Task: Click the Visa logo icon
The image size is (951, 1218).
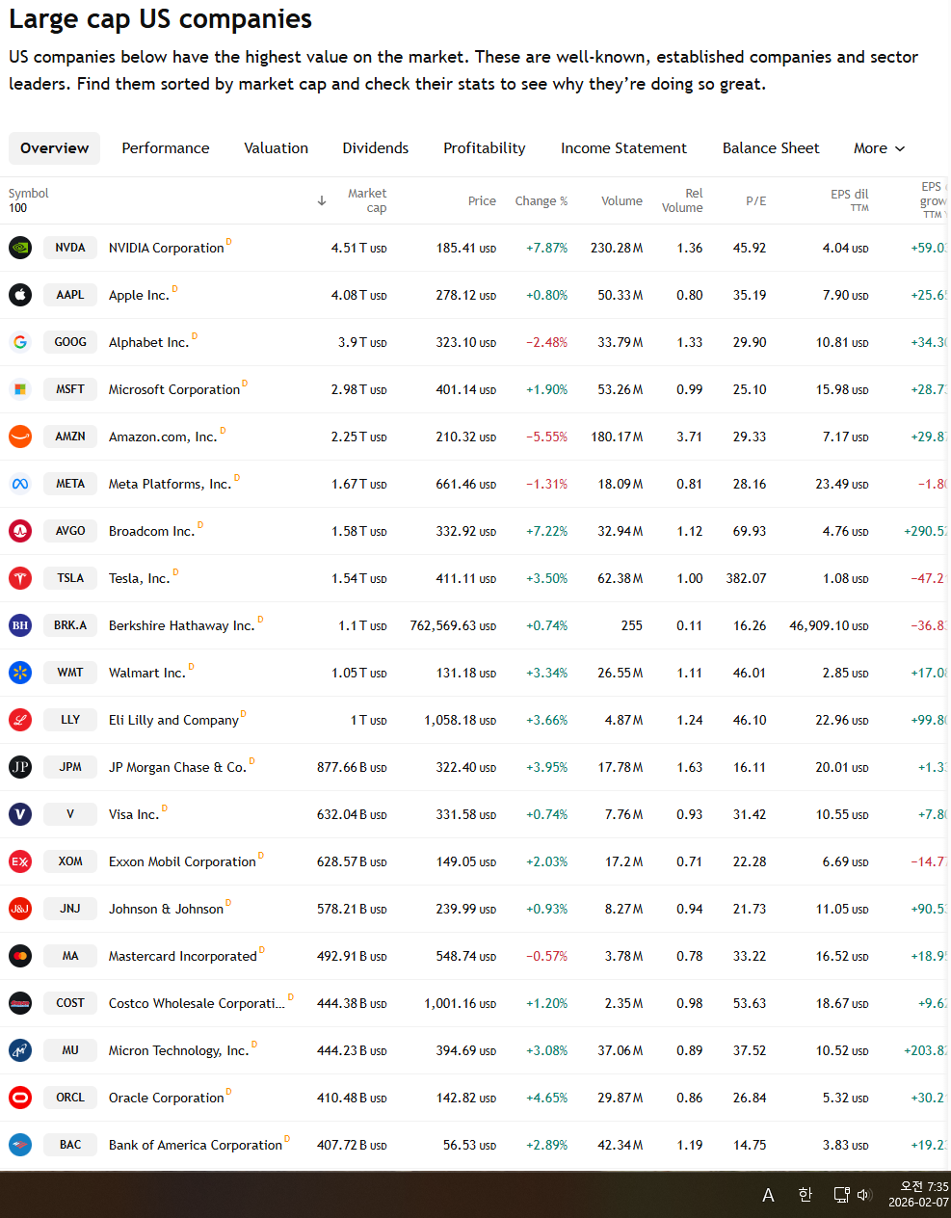Action: coord(20,814)
